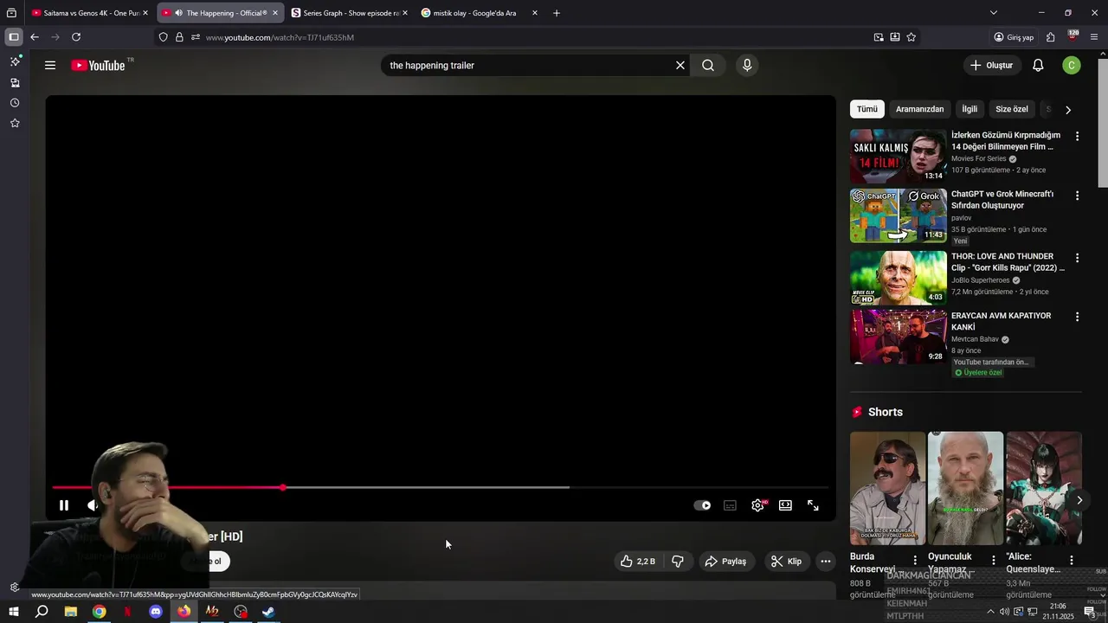The width and height of the screenshot is (1108, 623).
Task: Open the Oyunculuk Yapamaz short thumbnail
Action: point(965,488)
